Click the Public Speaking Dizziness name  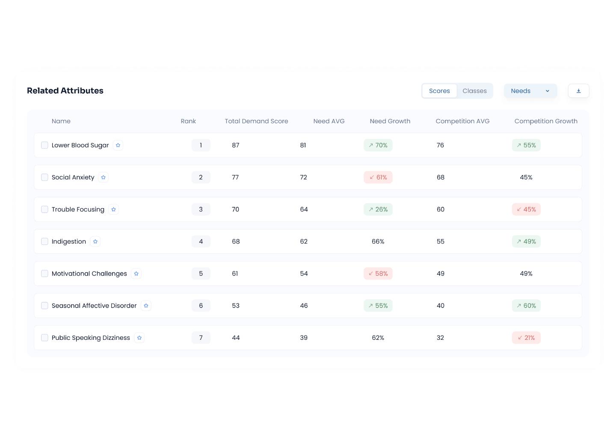(91, 338)
